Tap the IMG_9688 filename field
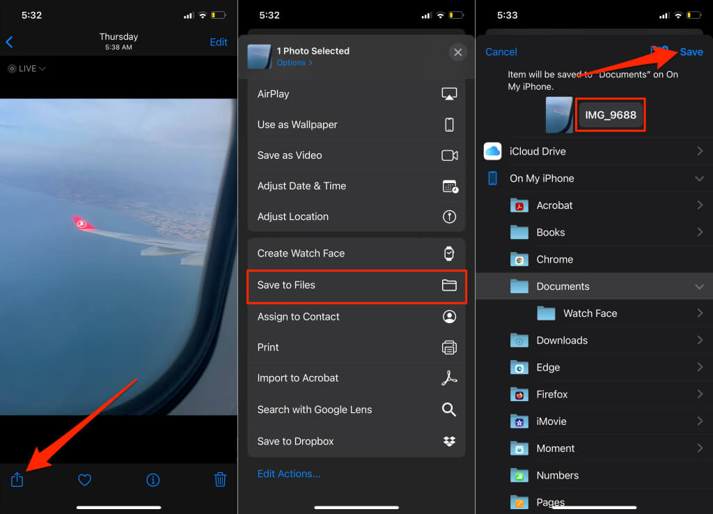Viewport: 713px width, 514px height. tap(611, 115)
